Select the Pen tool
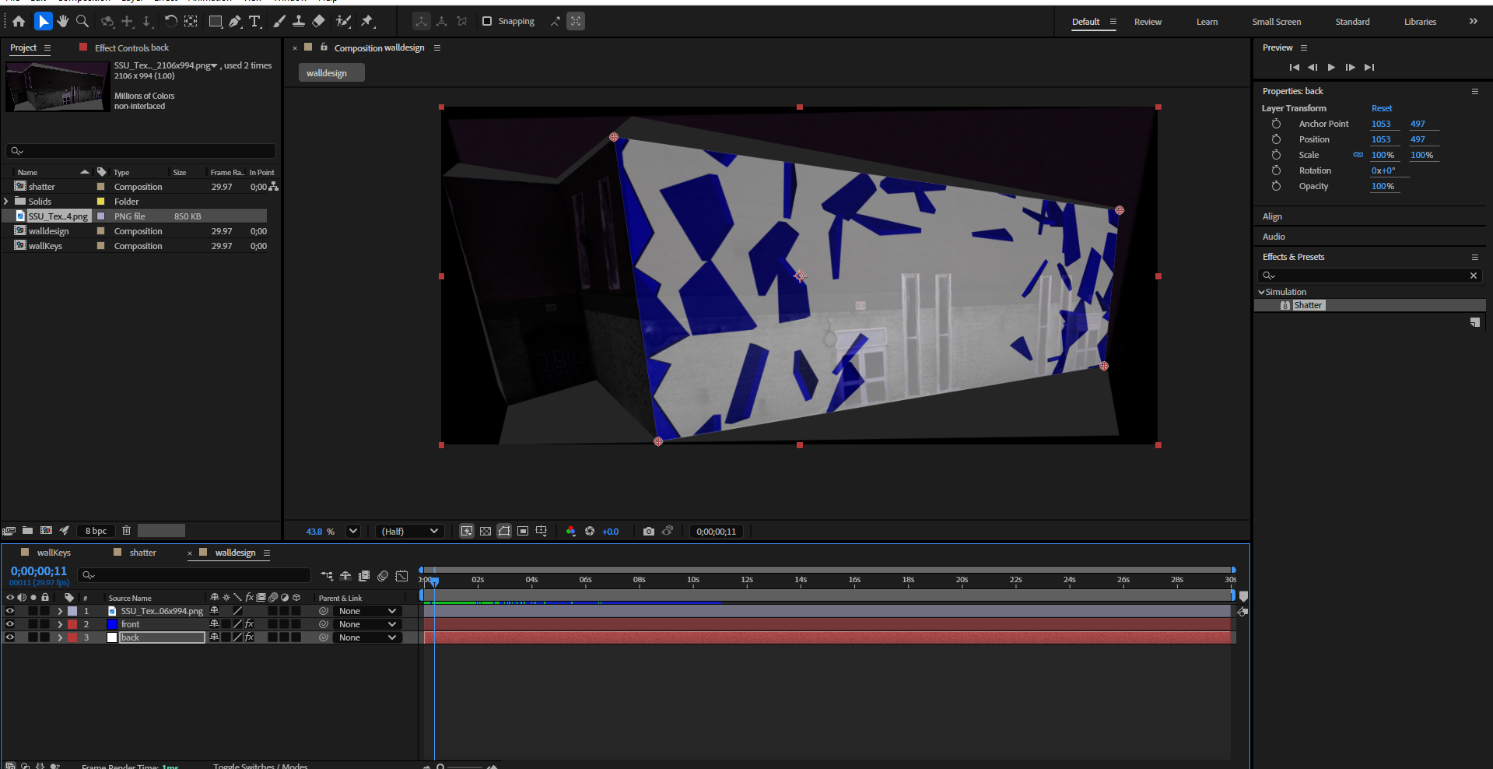1493x769 pixels. point(235,21)
